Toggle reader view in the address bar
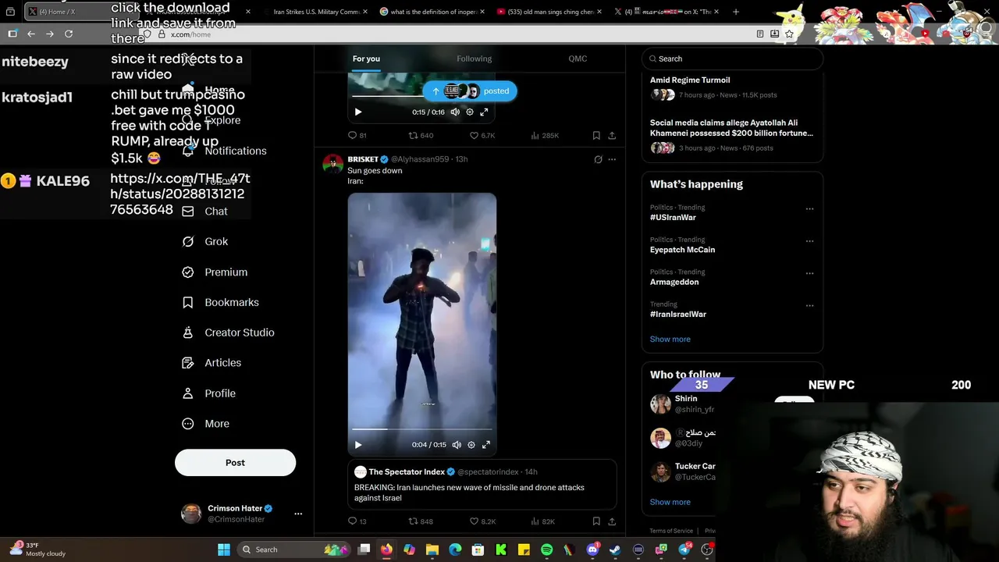Image resolution: width=999 pixels, height=562 pixels. (x=760, y=34)
